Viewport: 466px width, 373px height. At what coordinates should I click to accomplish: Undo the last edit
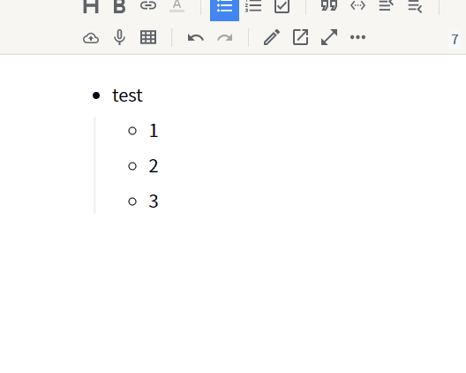coord(196,37)
